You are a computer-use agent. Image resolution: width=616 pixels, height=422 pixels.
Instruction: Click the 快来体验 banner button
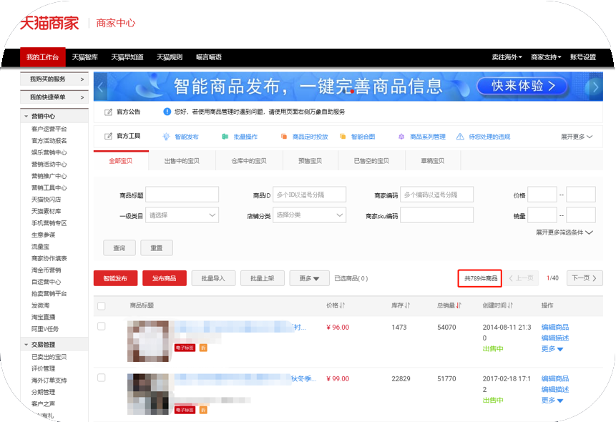tap(522, 86)
